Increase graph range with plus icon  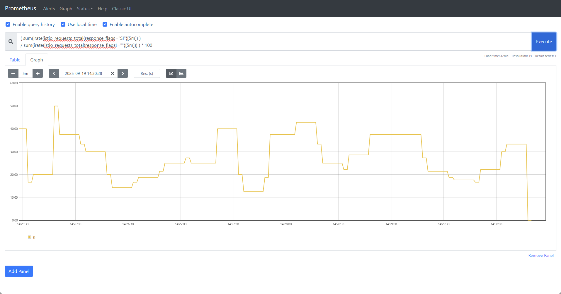[38, 73]
